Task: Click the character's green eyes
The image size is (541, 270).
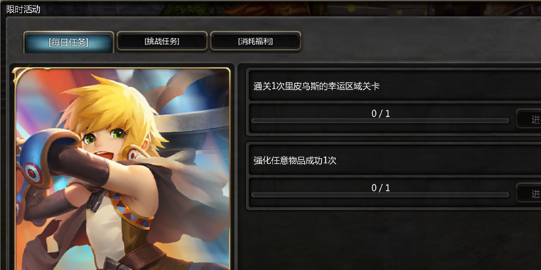Action: click(103, 135)
